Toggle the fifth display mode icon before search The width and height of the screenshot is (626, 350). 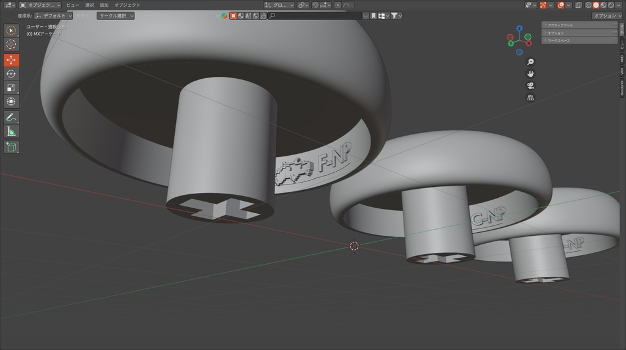[263, 15]
